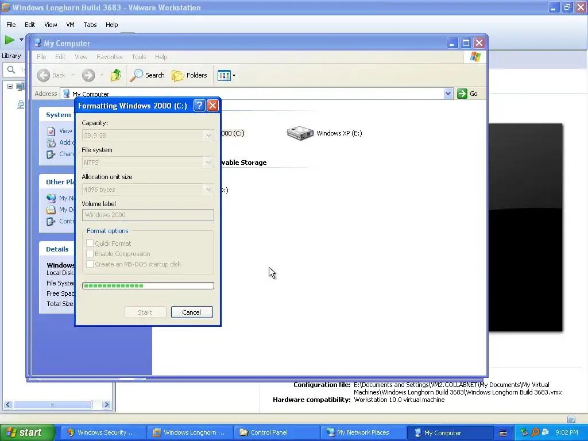Image resolution: width=588 pixels, height=441 pixels.
Task: Click the Add or remove programs icon
Action: point(51,142)
